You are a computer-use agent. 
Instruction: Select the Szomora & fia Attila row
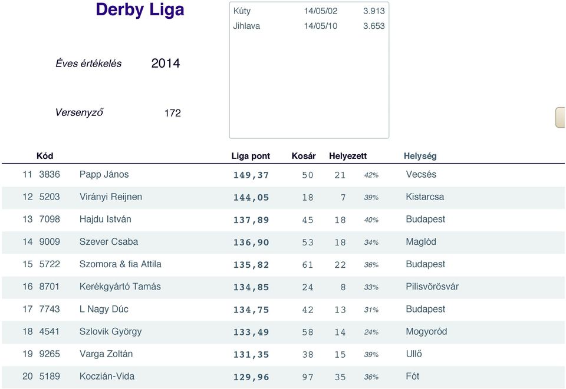click(283, 265)
